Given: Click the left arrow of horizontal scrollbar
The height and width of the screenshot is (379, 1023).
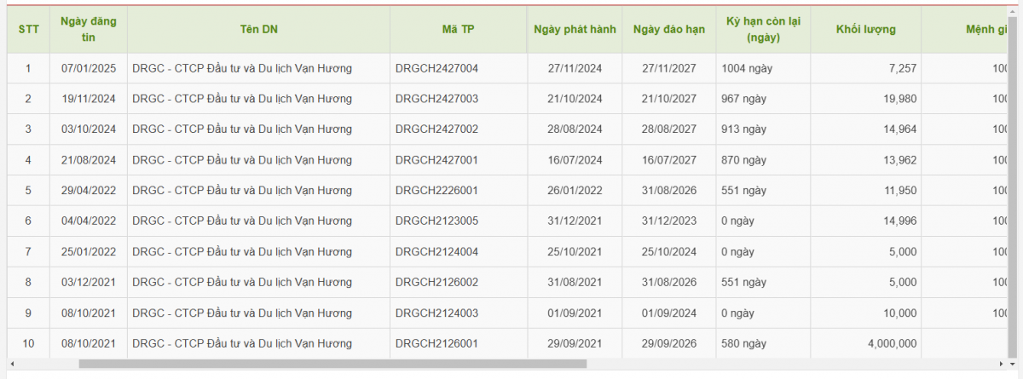Looking at the screenshot, I should tap(12, 364).
